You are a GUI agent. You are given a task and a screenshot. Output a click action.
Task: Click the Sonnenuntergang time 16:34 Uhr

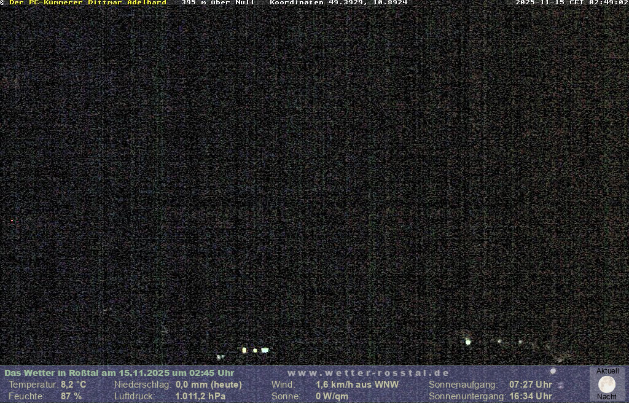530,396
